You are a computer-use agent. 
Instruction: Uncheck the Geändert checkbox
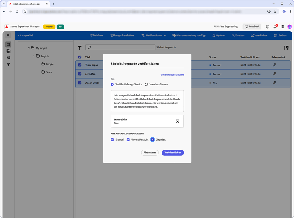[x=152, y=140]
